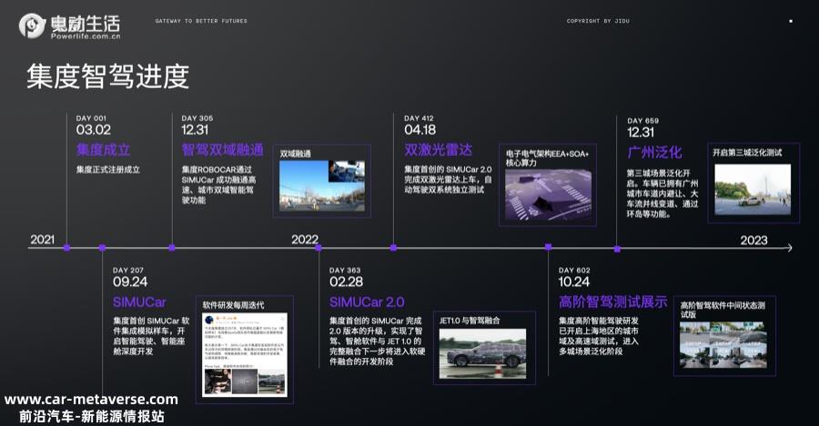Select the 完成双激光雷达上车 description paragraph
The image size is (819, 426).
pos(448,179)
